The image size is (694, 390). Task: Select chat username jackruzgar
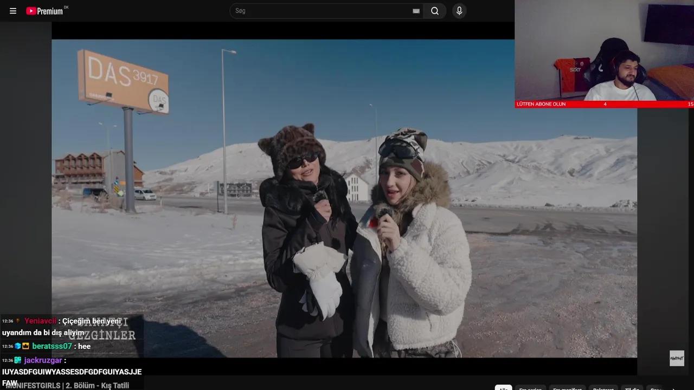(x=43, y=360)
